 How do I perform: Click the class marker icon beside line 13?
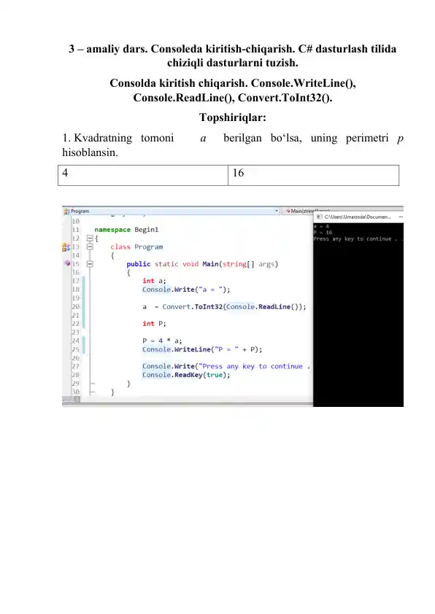(66, 247)
